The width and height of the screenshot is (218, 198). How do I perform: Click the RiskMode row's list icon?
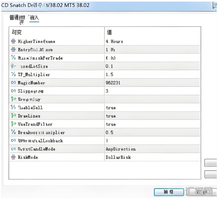13,157
